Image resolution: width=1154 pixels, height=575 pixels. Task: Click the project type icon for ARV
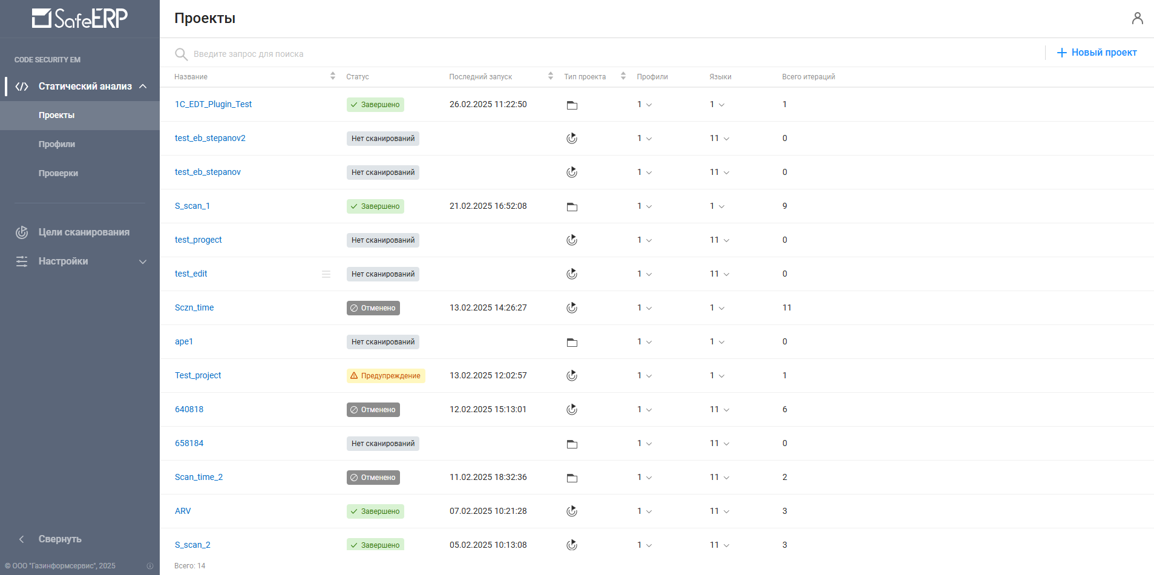click(572, 511)
